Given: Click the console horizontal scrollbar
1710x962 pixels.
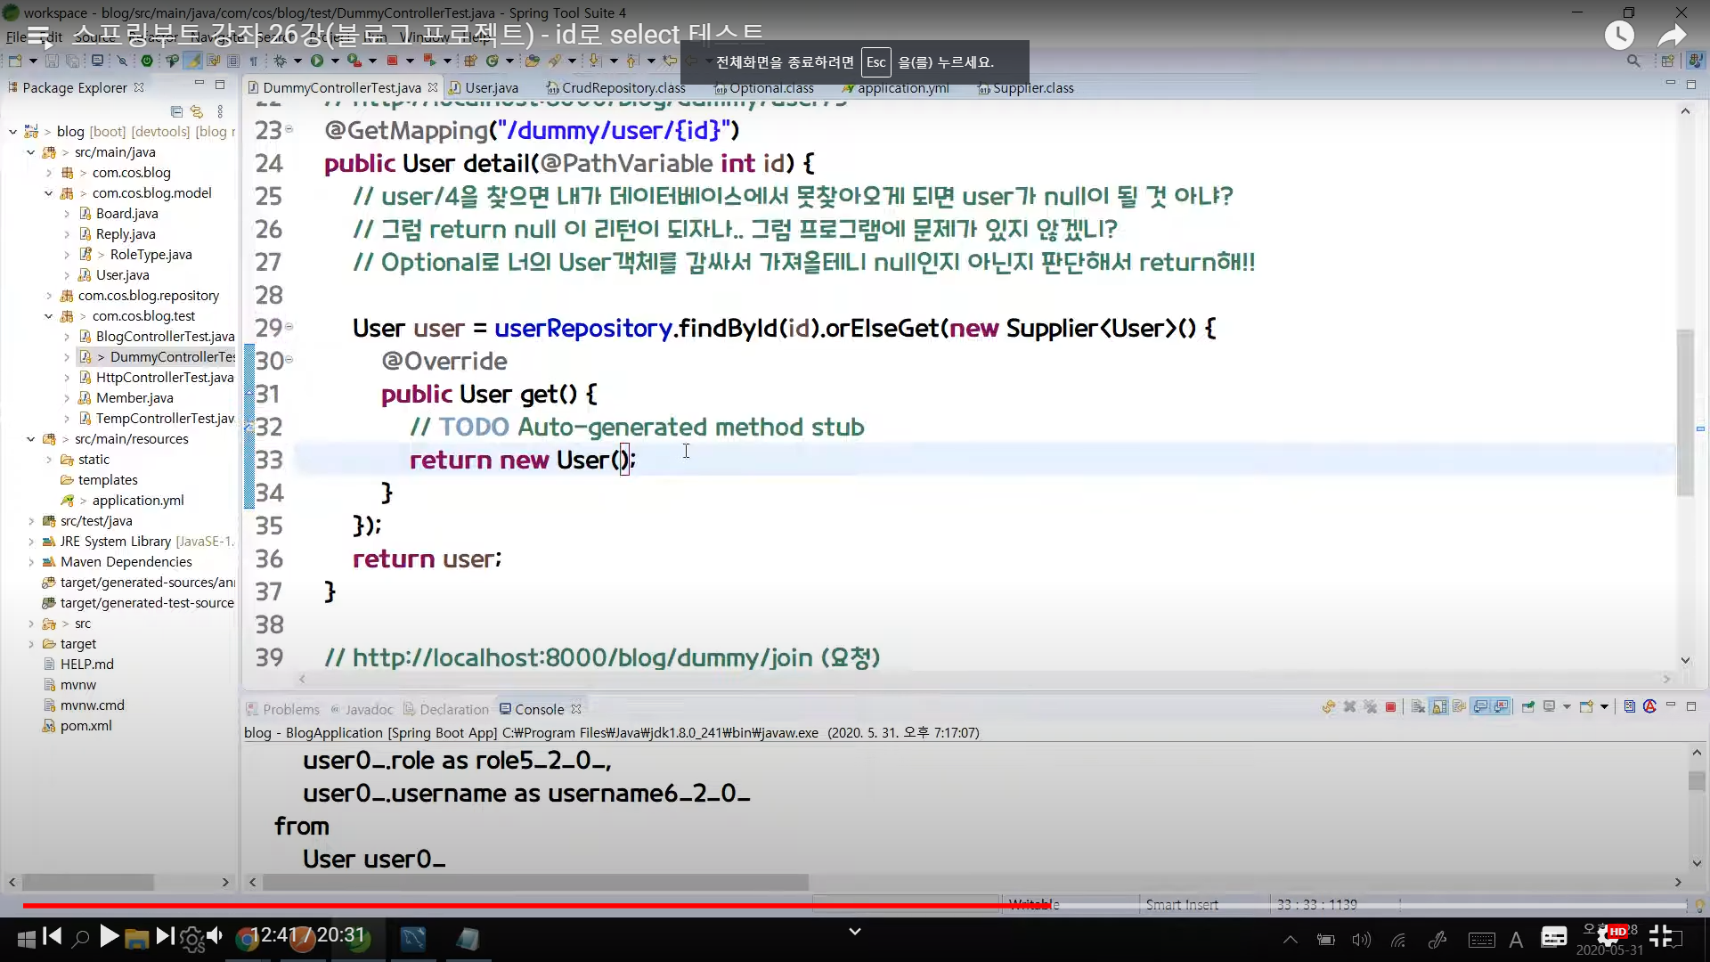Looking at the screenshot, I should 535,882.
